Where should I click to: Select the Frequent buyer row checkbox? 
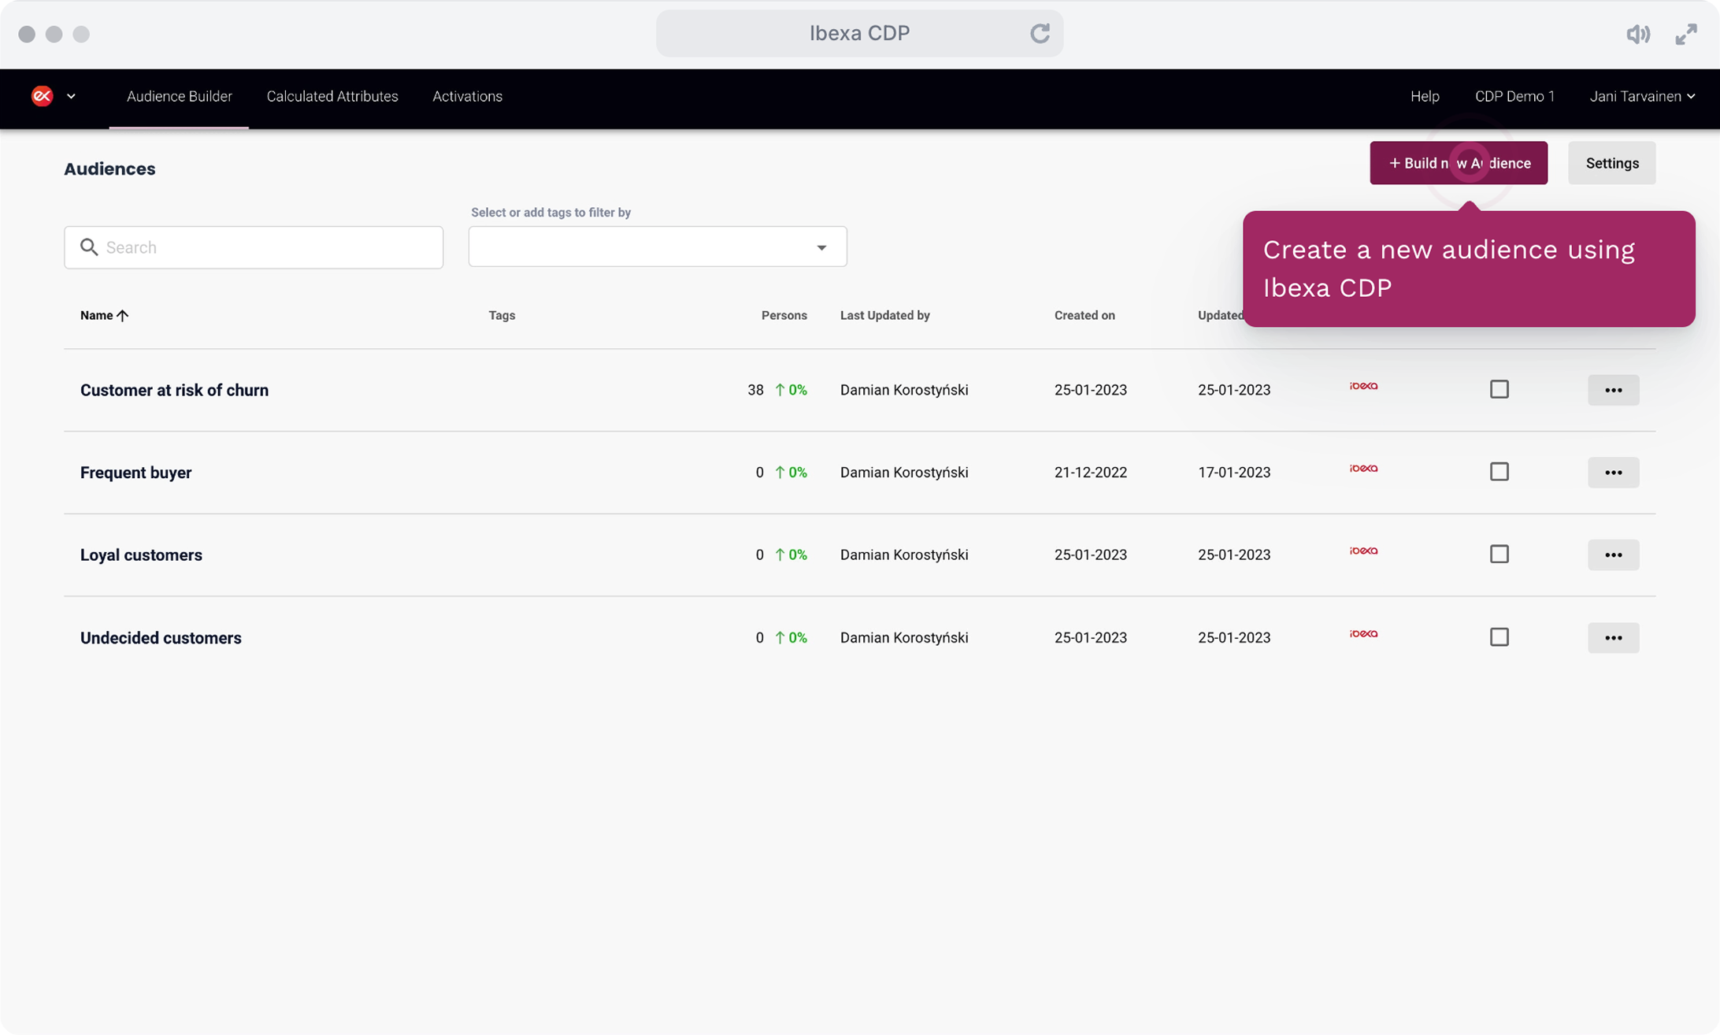point(1499,472)
